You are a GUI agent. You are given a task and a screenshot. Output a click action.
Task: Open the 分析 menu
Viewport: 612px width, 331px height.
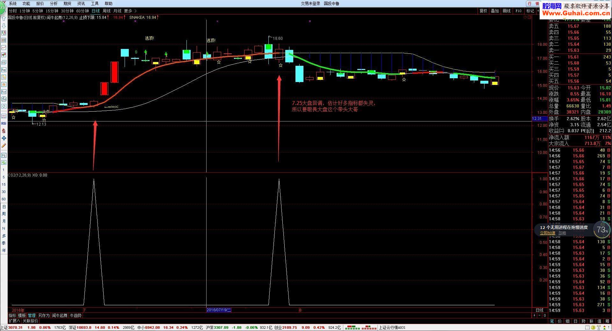click(54, 3)
